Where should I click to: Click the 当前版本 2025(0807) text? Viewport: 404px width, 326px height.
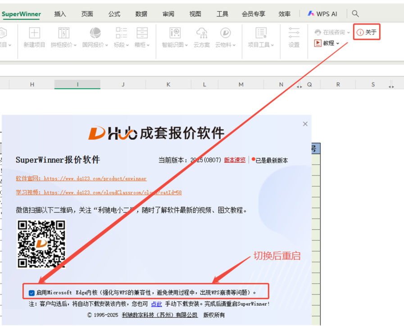coord(190,160)
